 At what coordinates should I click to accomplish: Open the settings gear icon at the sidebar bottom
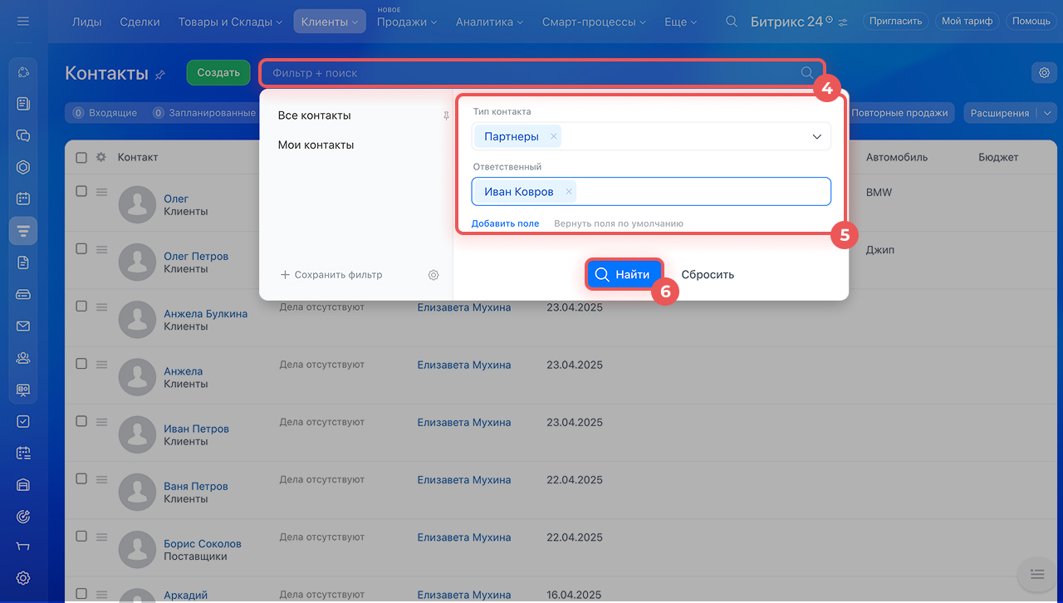pos(23,578)
